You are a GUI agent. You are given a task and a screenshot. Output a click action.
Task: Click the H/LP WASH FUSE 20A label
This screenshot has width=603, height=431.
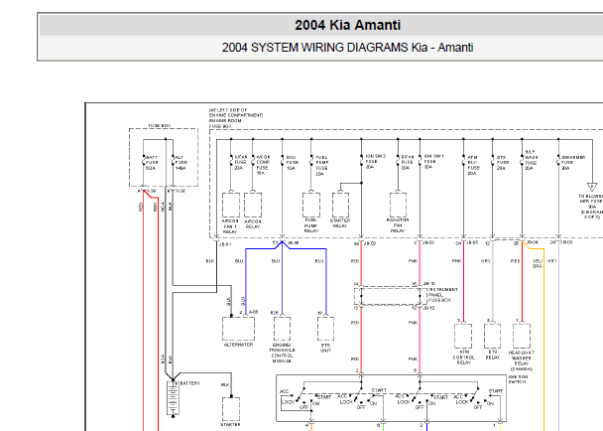[531, 160]
